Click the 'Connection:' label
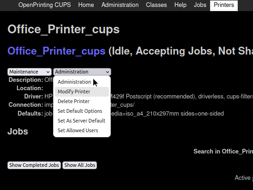Image resolution: width=253 pixels, height=190 pixels. (x=26, y=105)
